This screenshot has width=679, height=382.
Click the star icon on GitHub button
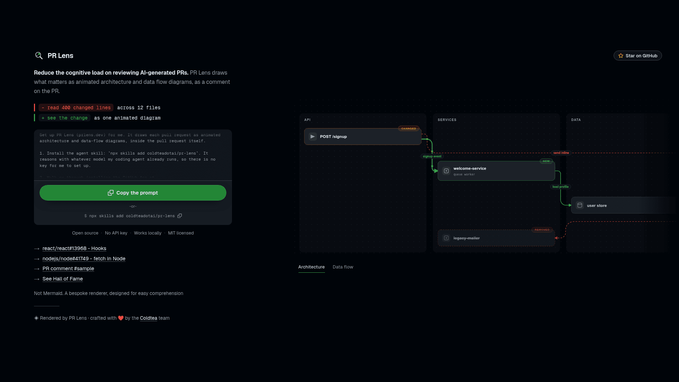pos(621,56)
